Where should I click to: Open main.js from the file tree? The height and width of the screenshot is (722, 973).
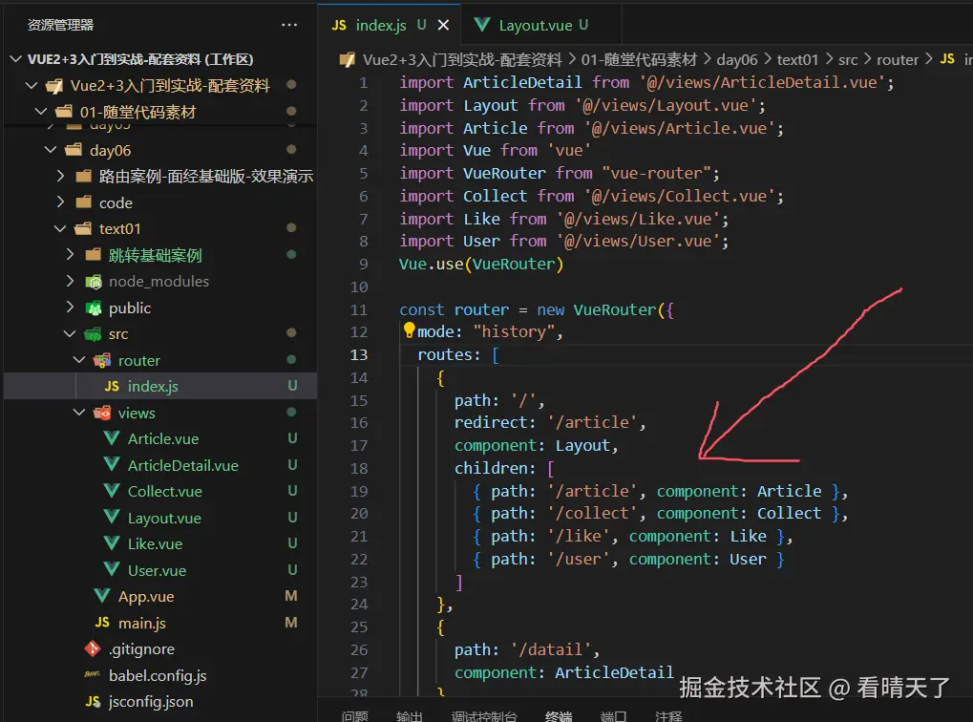pos(142,624)
